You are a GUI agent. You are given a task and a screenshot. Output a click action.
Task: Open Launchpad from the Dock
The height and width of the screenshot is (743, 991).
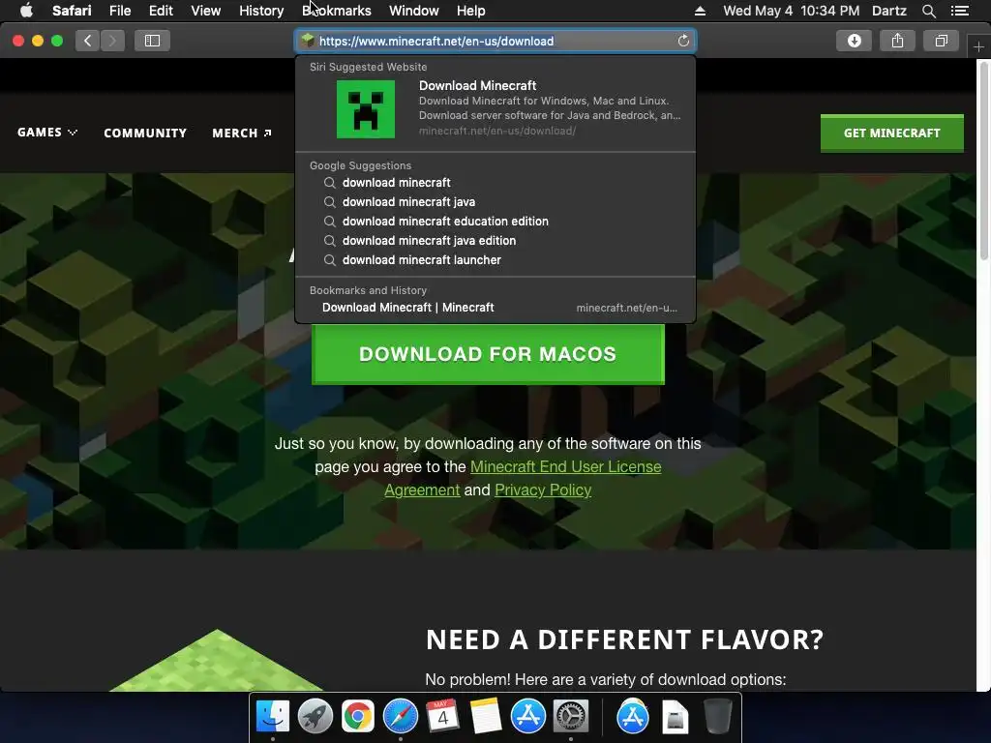315,716
